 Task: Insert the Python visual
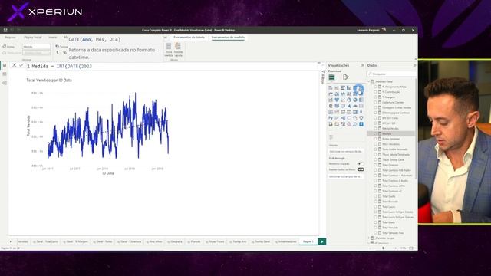(x=331, y=118)
